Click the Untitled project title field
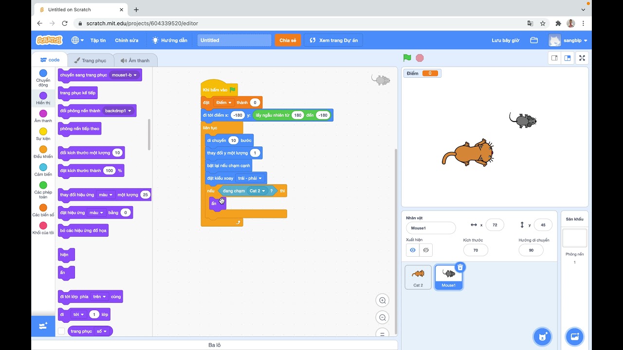623x350 pixels. click(x=234, y=40)
